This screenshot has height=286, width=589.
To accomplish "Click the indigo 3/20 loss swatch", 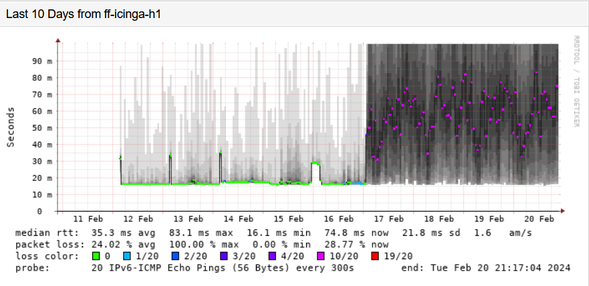I will (x=224, y=257).
